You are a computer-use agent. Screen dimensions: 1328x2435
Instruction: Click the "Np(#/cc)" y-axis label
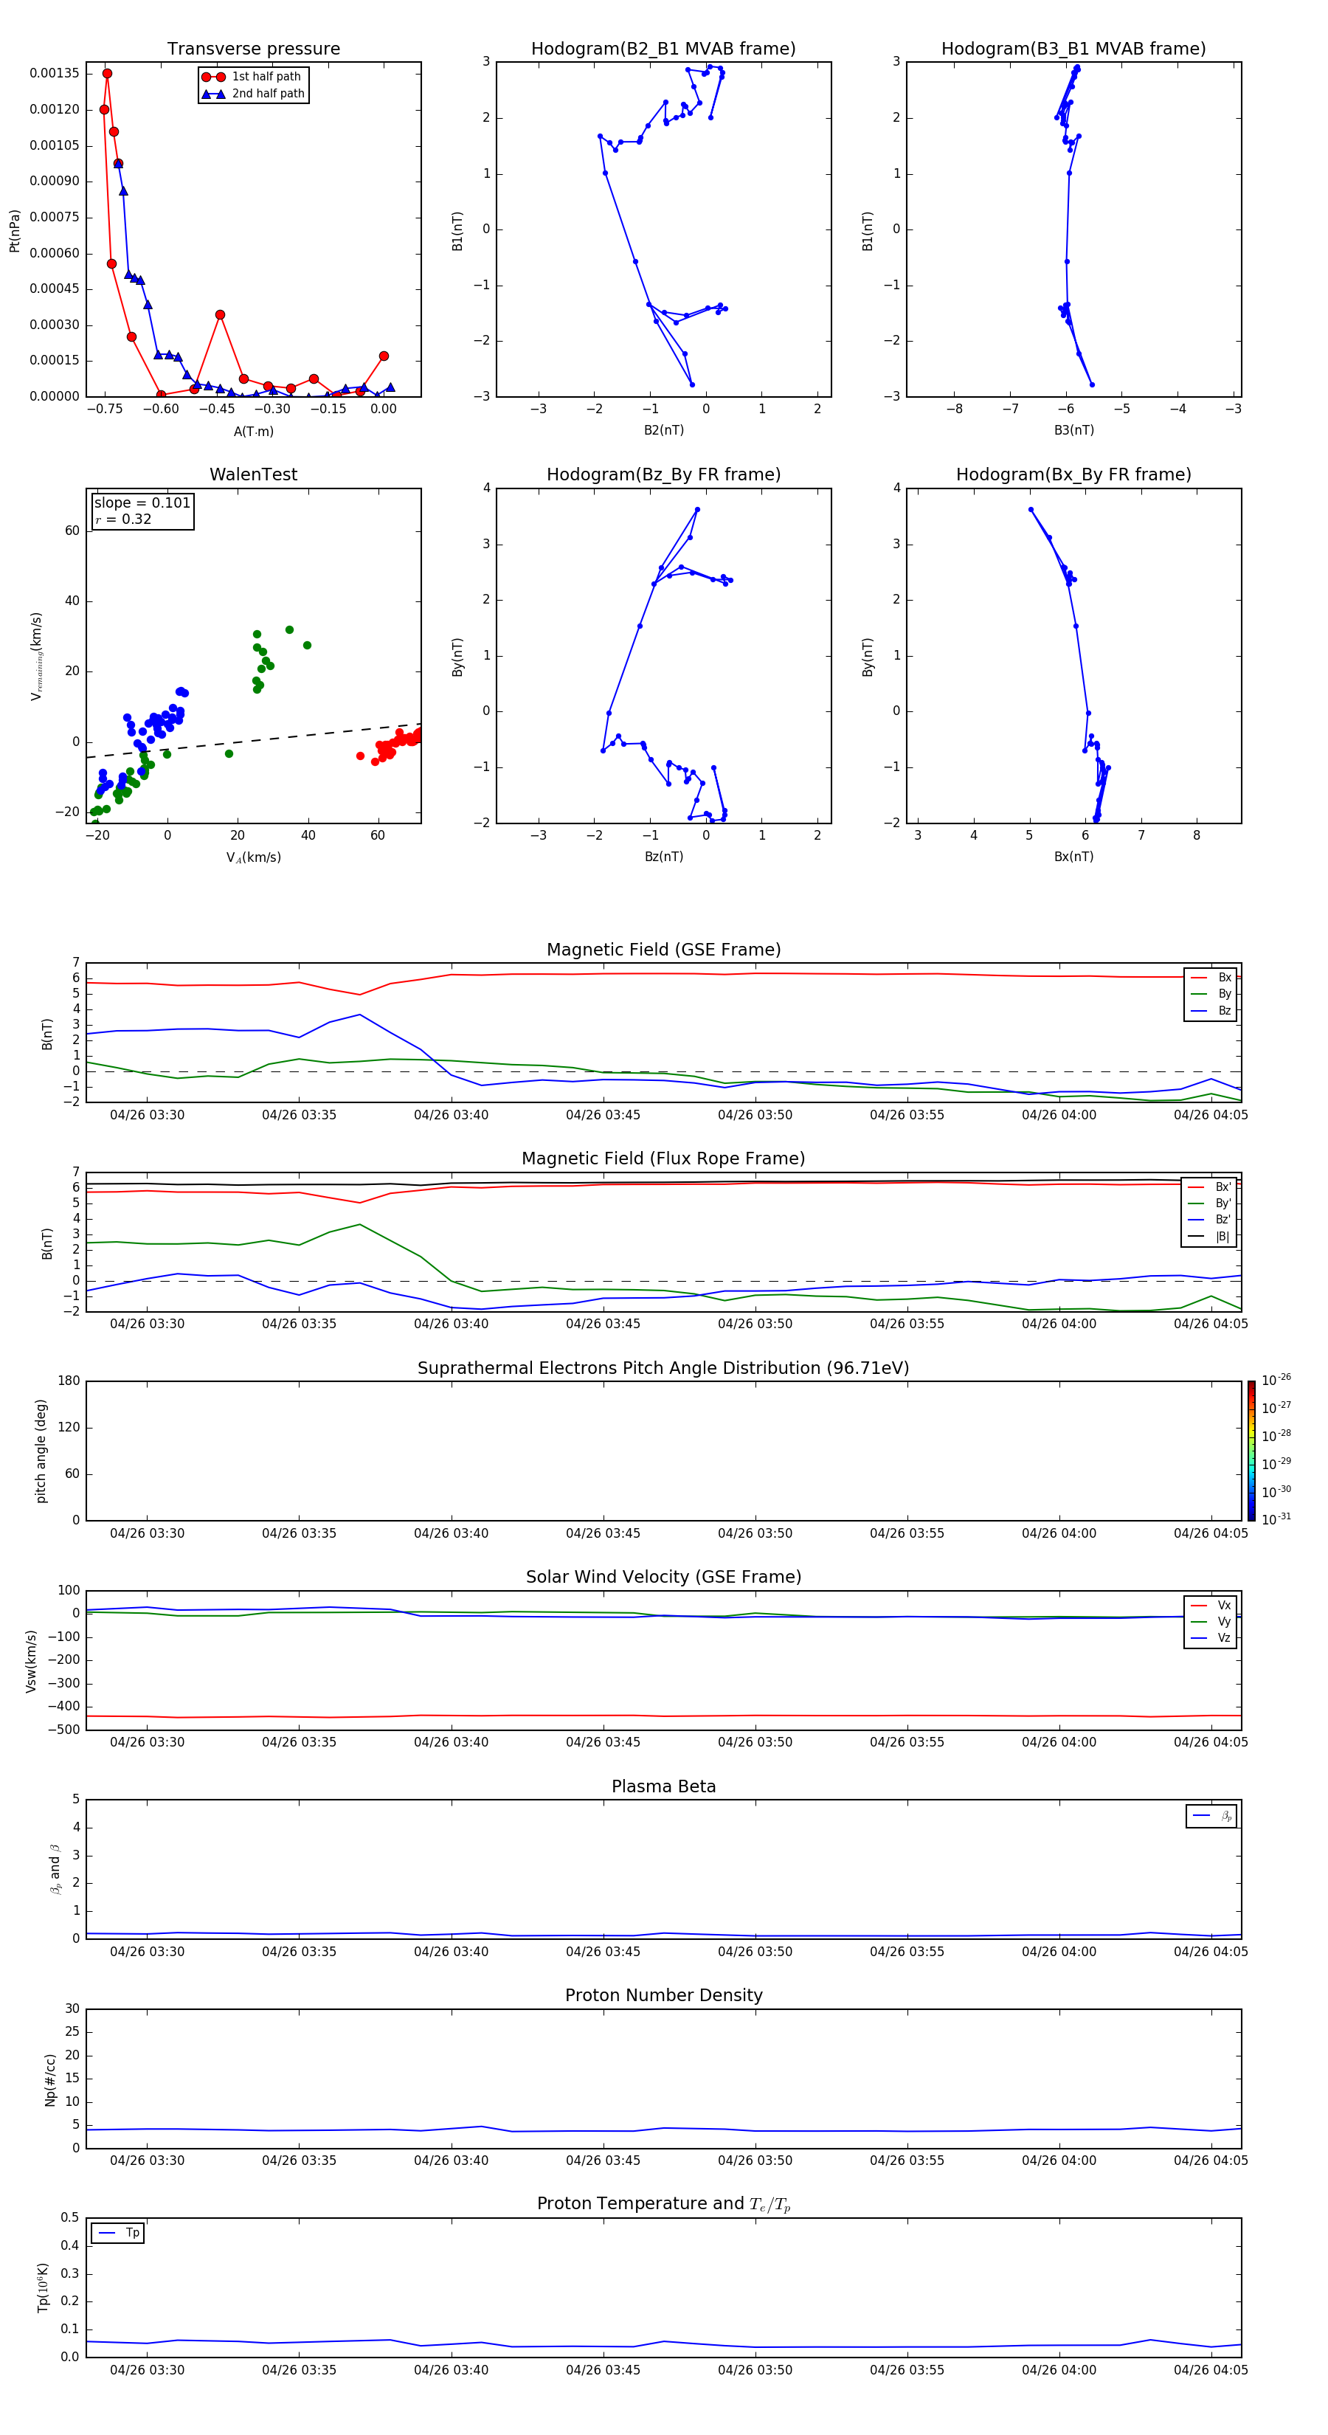point(50,2079)
